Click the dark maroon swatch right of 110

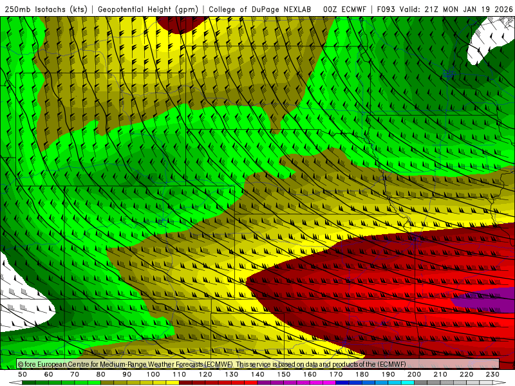coord(185,383)
